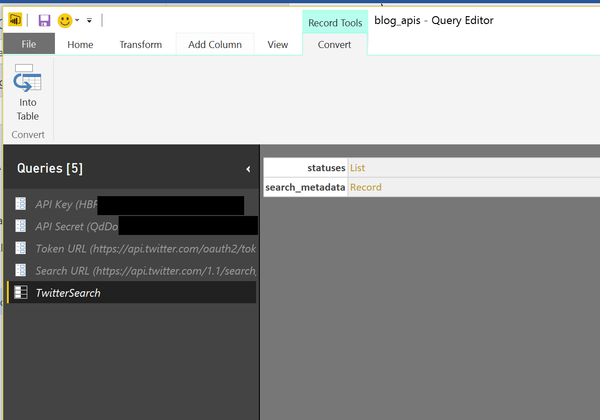This screenshot has width=600, height=420.
Task: Switch to the View ribbon tab
Action: [x=278, y=45]
